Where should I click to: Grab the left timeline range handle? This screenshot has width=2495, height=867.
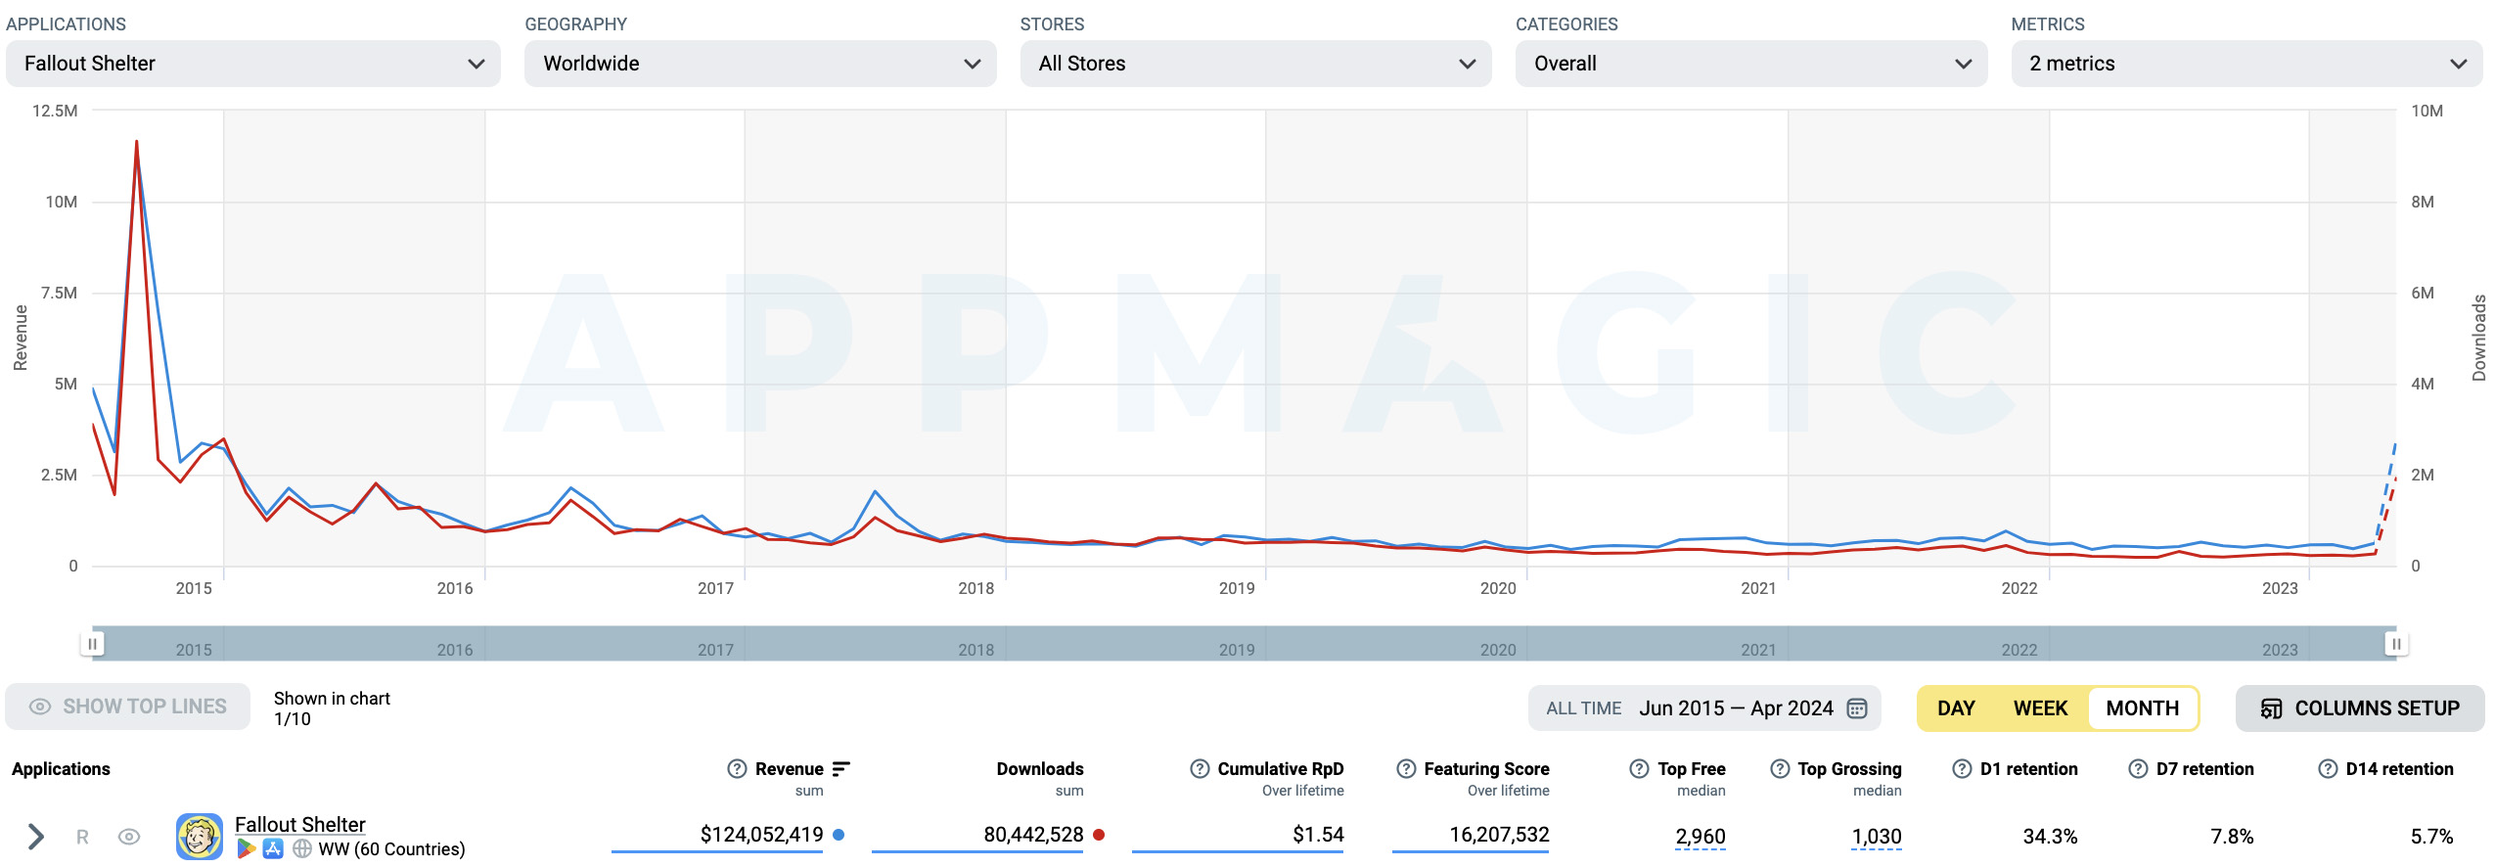pos(92,644)
